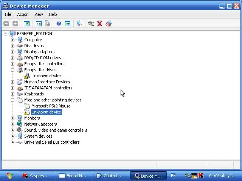Click the drive-like tray icon beside Kaspersky

coord(194,176)
